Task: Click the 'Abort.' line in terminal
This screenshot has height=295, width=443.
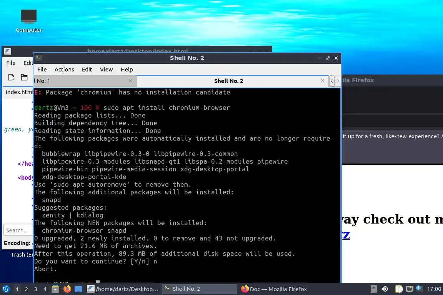Action: click(x=45, y=269)
